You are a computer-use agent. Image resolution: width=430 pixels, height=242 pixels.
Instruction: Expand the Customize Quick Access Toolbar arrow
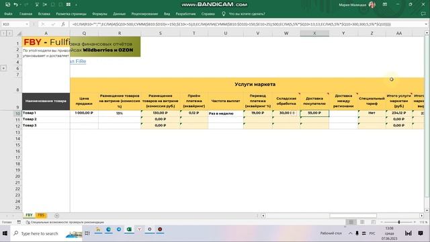76,5
